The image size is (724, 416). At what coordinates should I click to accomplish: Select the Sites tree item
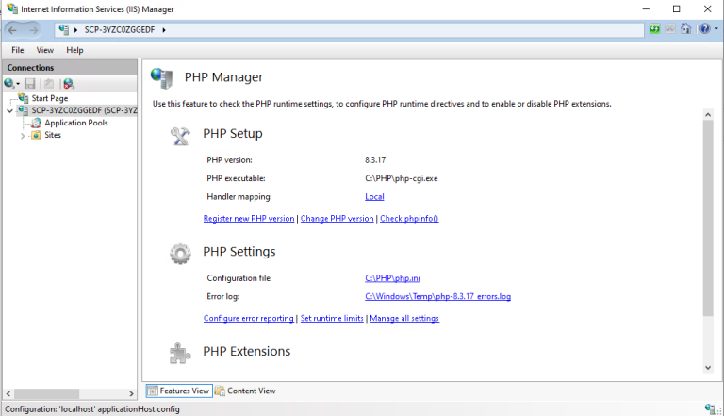pyautogui.click(x=53, y=135)
